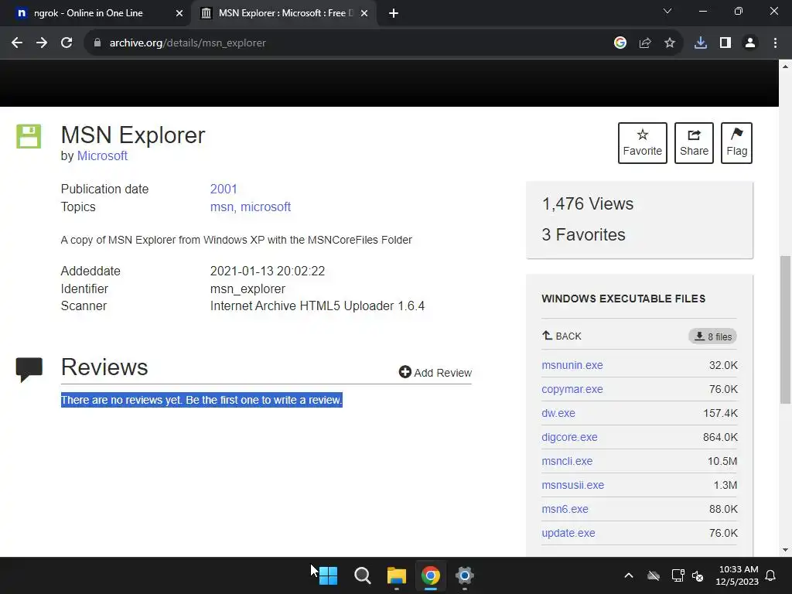Click the Chrome taskbar icon
The width and height of the screenshot is (792, 594).
click(430, 575)
